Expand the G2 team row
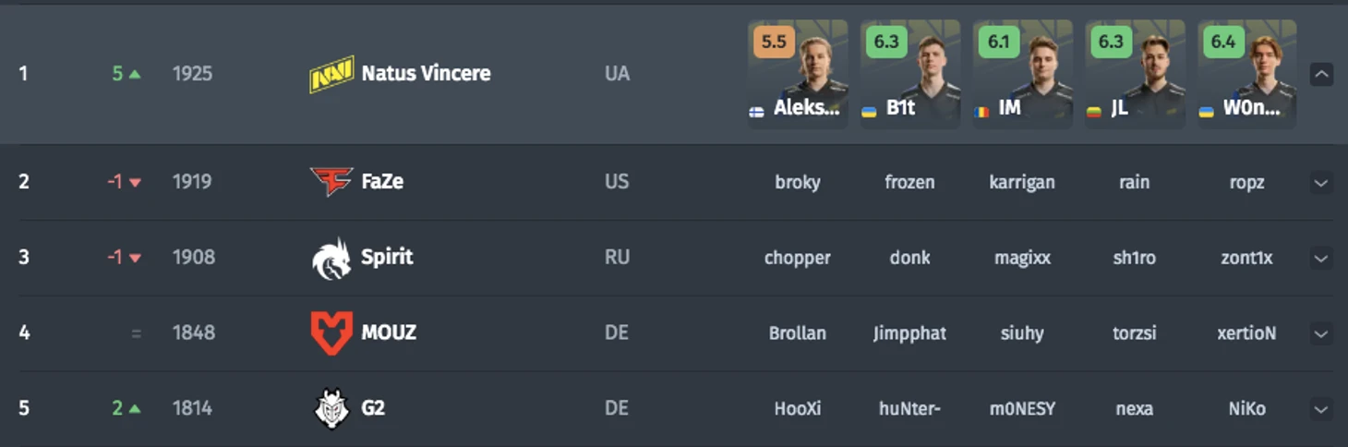This screenshot has width=1348, height=447. coord(1321,409)
